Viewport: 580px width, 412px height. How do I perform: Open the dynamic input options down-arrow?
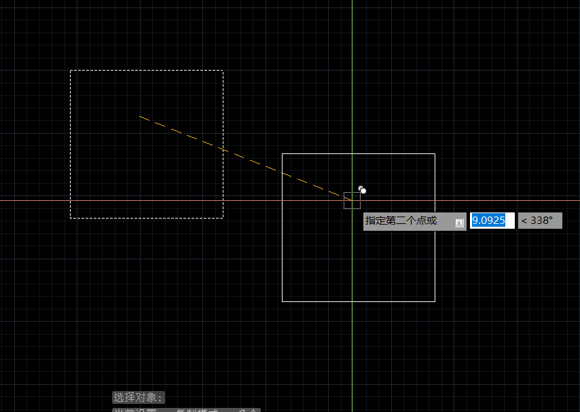click(459, 222)
